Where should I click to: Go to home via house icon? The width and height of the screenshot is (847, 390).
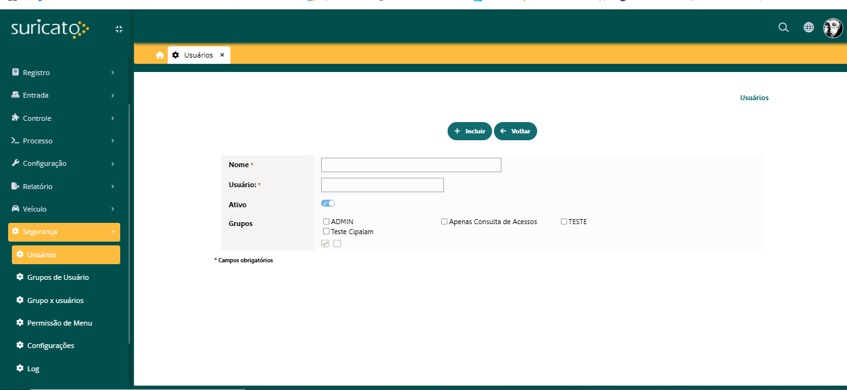pyautogui.click(x=160, y=55)
